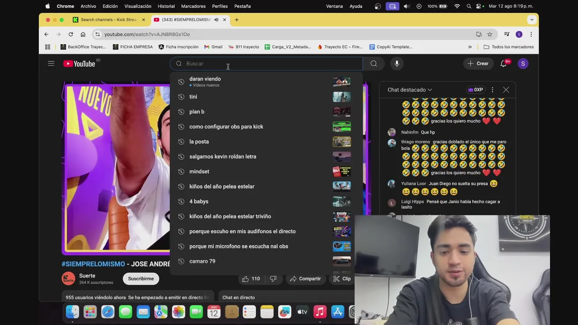Click the Compartir button
Viewport: 578px width, 325px height.
click(x=305, y=279)
